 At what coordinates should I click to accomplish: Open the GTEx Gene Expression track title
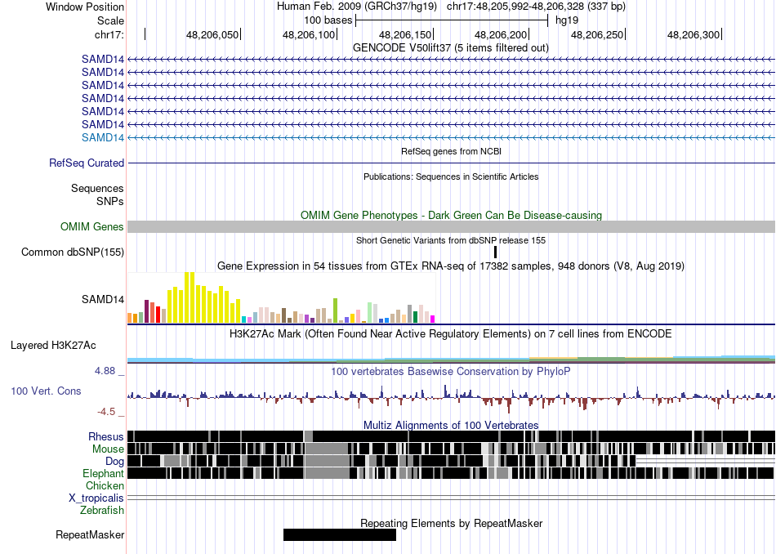451,266
